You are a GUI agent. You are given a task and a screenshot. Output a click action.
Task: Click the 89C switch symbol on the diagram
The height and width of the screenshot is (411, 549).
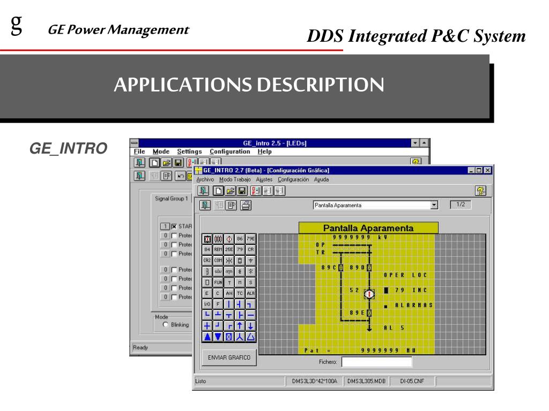[341, 268]
